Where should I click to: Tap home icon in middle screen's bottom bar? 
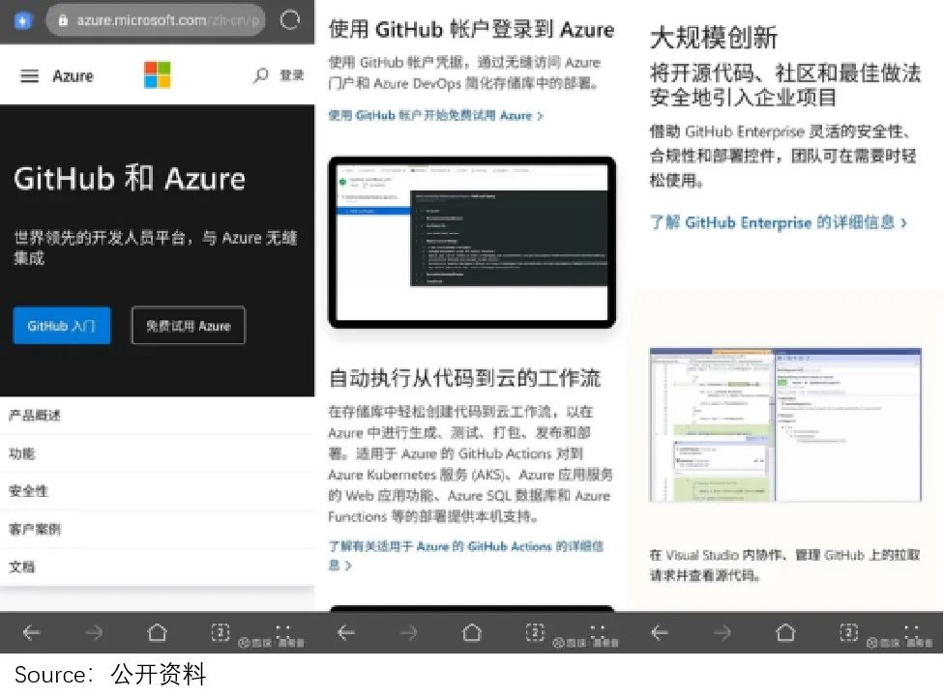click(x=472, y=632)
